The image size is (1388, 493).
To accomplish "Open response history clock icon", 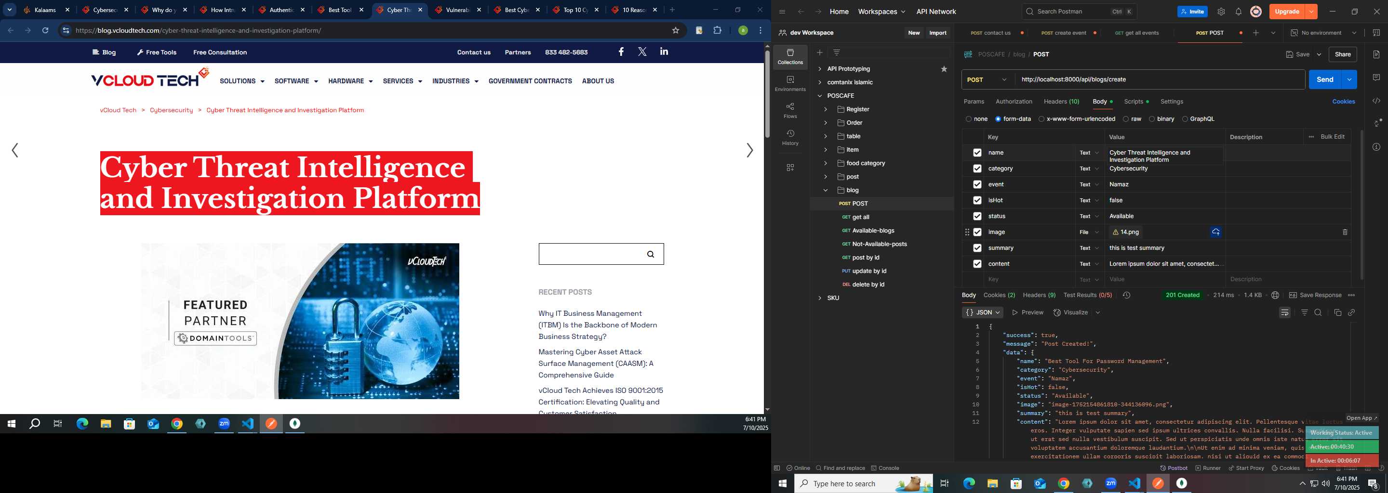I will pyautogui.click(x=1126, y=295).
